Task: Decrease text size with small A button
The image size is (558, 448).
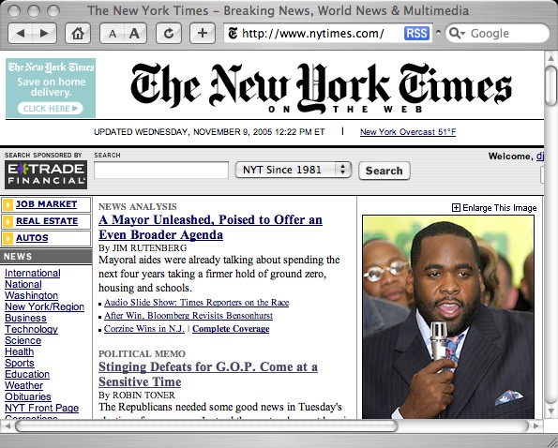Action: coord(113,34)
